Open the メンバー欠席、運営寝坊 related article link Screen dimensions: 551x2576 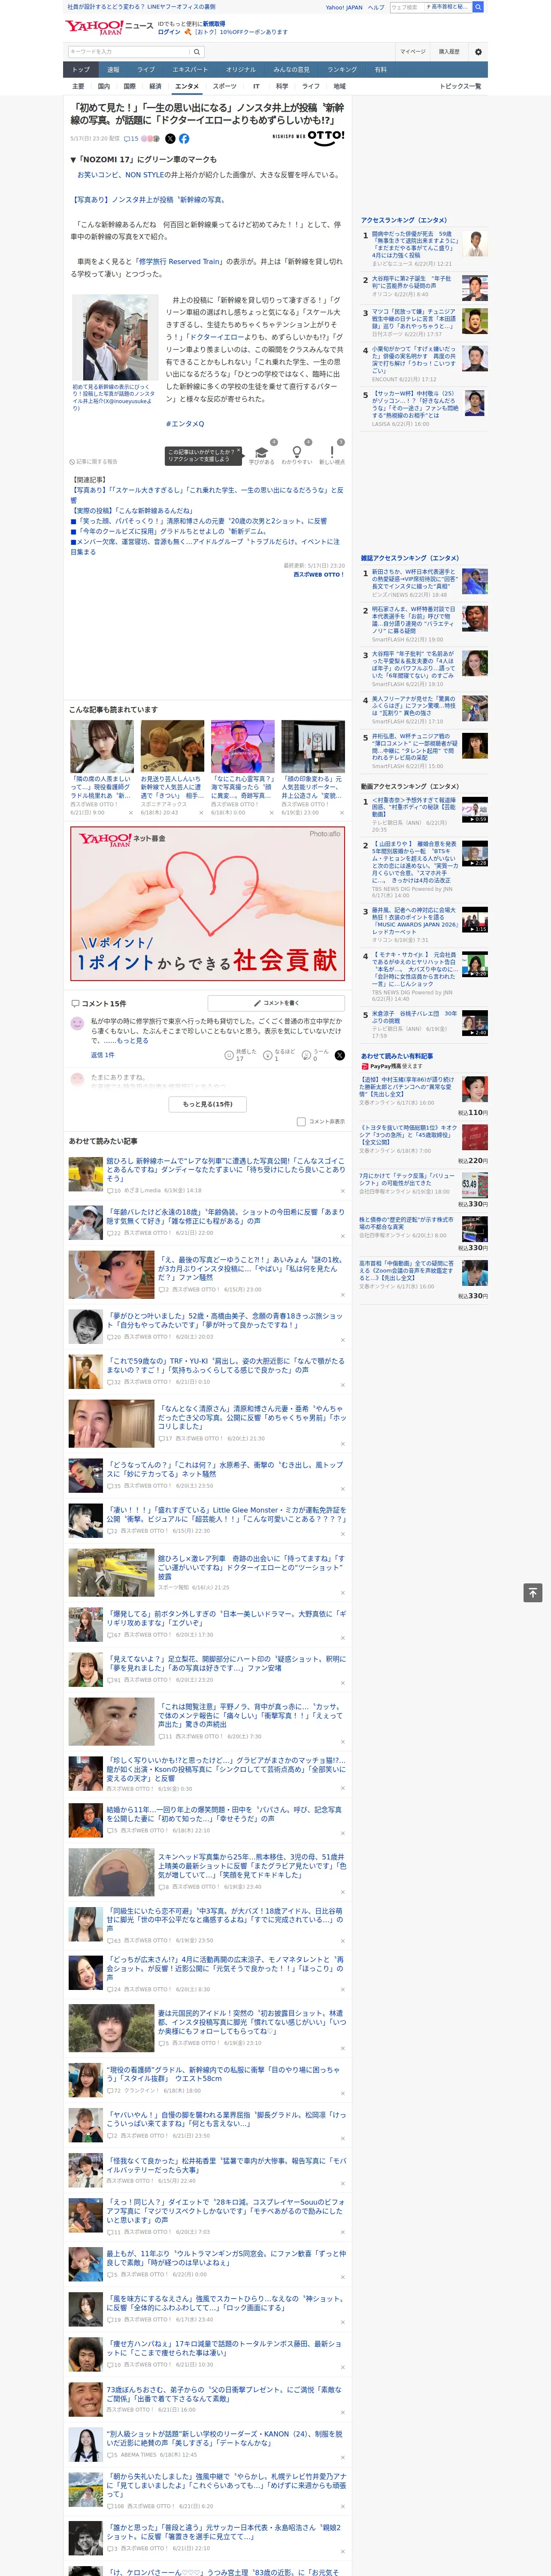(x=205, y=546)
